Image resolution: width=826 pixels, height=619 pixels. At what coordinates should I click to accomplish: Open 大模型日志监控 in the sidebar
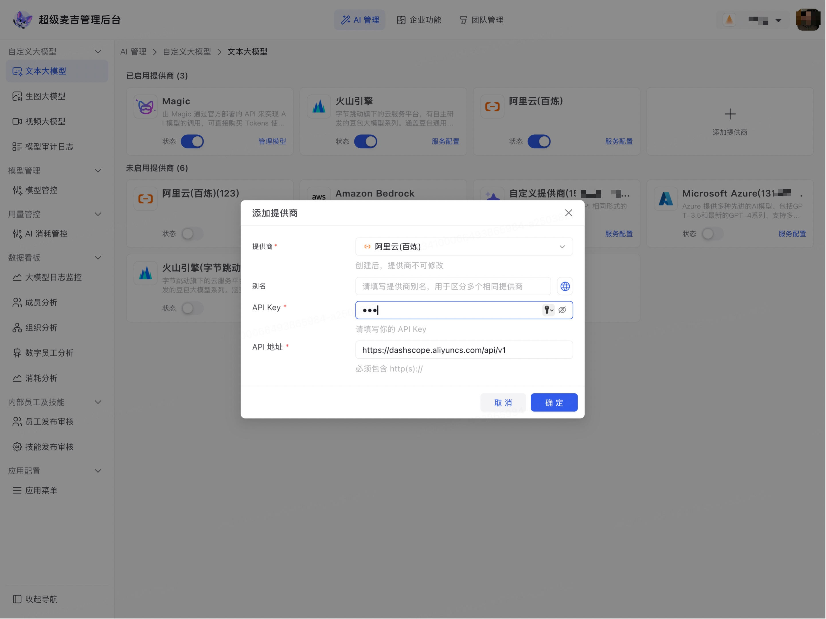pyautogui.click(x=57, y=277)
